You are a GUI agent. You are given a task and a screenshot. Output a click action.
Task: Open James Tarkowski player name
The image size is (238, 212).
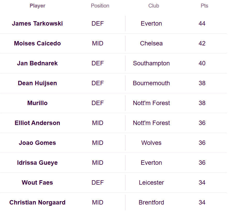37,23
